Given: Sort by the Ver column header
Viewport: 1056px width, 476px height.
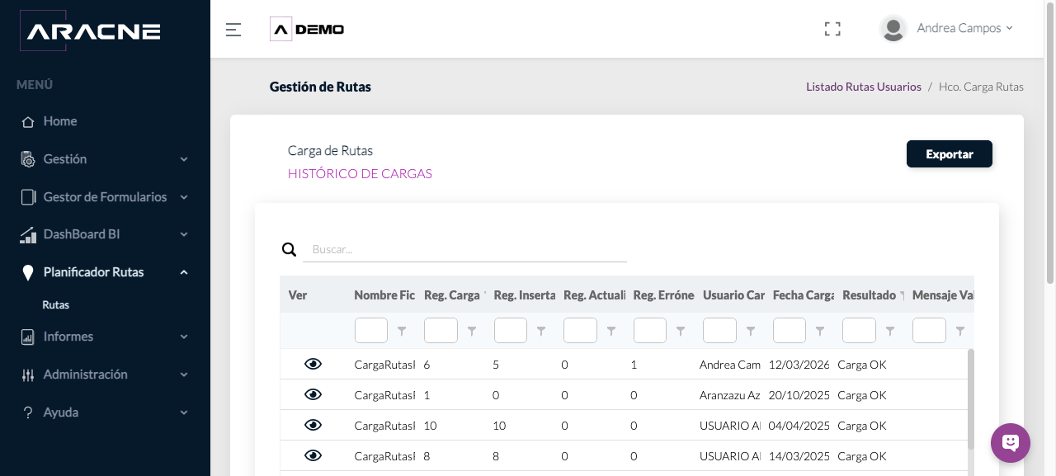Looking at the screenshot, I should point(298,295).
